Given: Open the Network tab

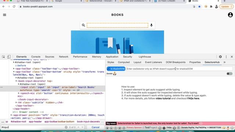Looking at the screenshot, I should point(64,57).
